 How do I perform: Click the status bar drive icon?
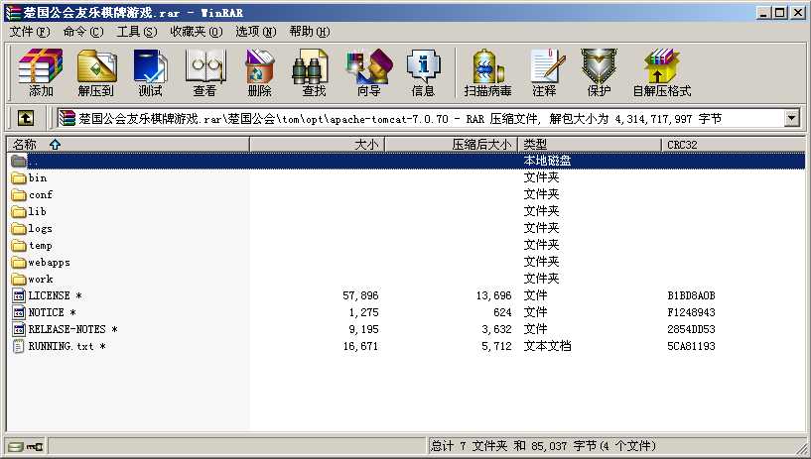click(16, 446)
